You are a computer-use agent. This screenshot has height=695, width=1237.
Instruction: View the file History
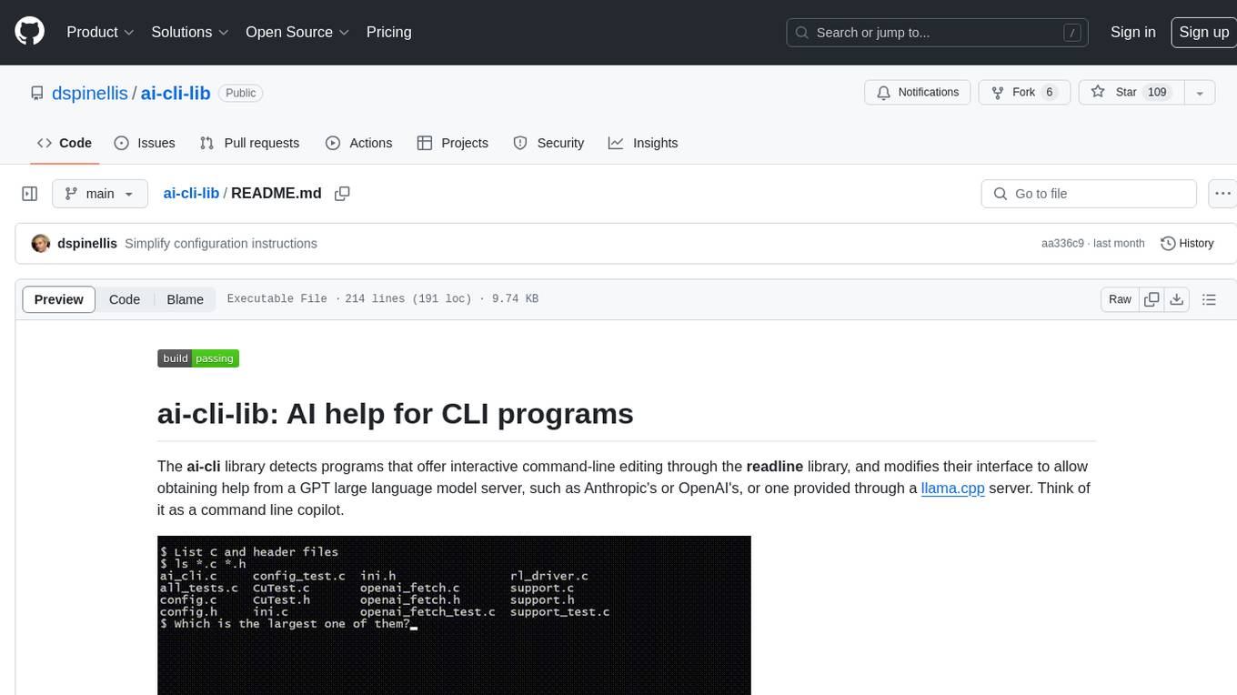[1187, 243]
